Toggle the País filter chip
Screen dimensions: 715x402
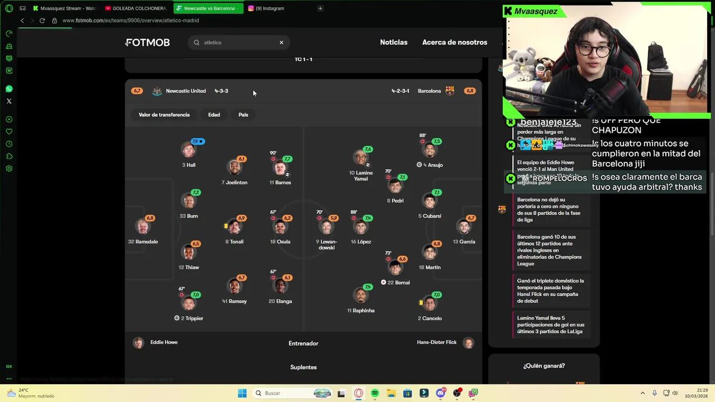pyautogui.click(x=243, y=114)
